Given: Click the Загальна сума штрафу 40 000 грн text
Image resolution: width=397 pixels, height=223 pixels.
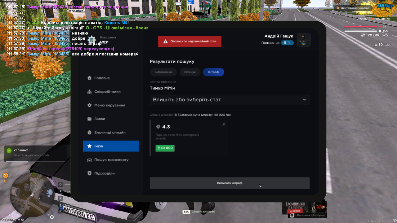Looking at the screenshot, I should pos(205,115).
